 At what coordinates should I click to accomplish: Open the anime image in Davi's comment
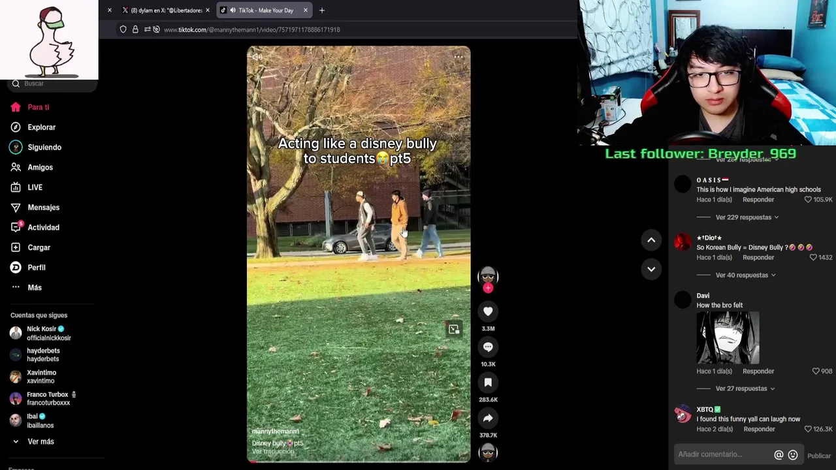coord(728,337)
